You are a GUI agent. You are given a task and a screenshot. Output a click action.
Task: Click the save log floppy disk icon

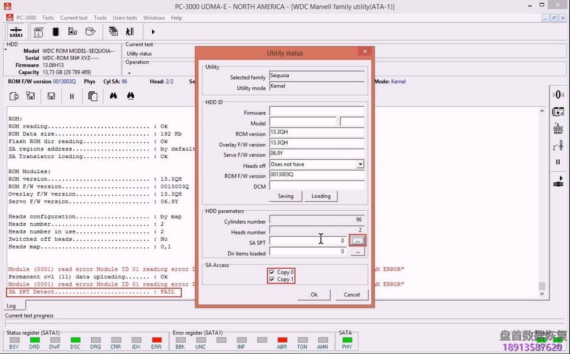(x=51, y=96)
